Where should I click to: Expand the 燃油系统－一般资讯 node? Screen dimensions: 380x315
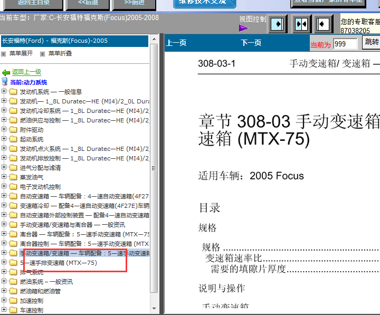(x=4, y=281)
